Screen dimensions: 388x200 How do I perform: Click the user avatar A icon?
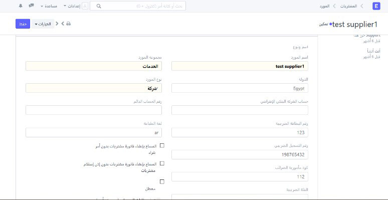tap(85, 6)
